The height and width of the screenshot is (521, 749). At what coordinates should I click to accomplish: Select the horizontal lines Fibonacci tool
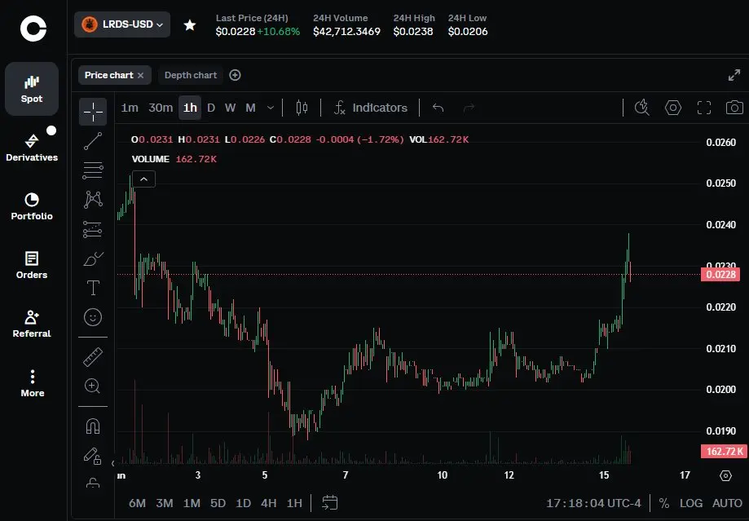click(x=93, y=170)
